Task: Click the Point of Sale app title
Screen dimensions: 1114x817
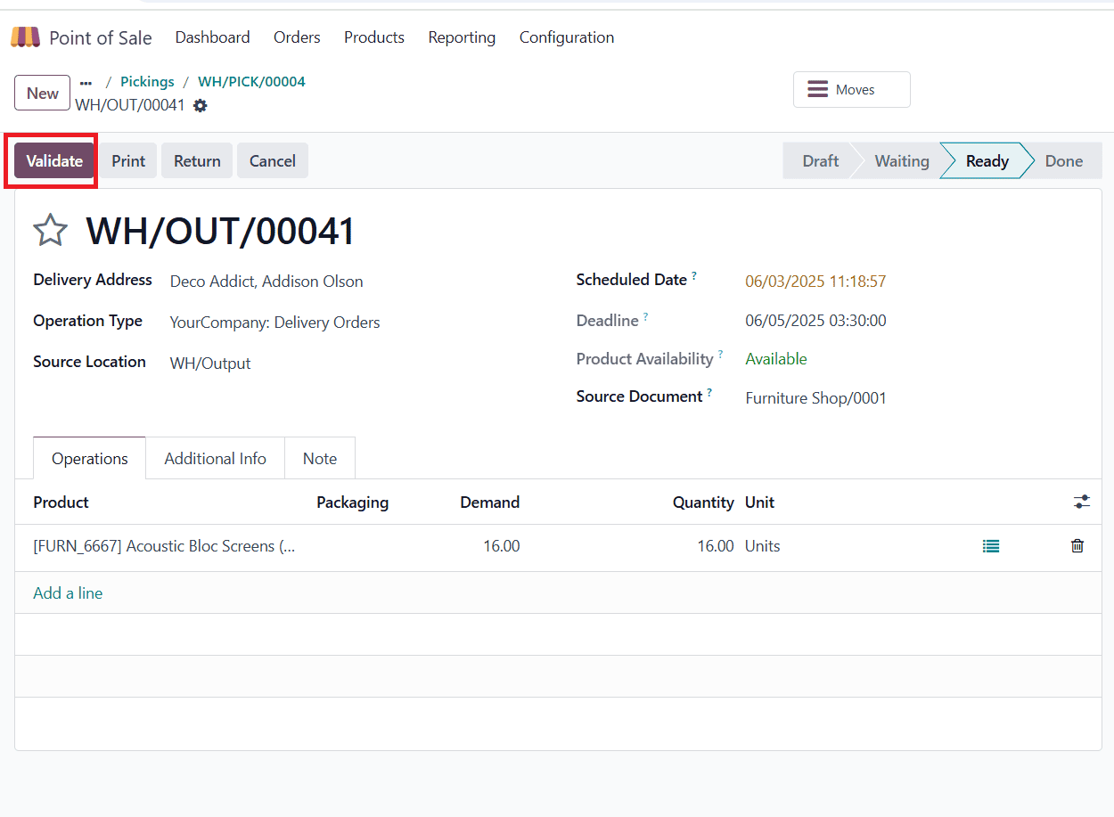Action: coord(101,38)
